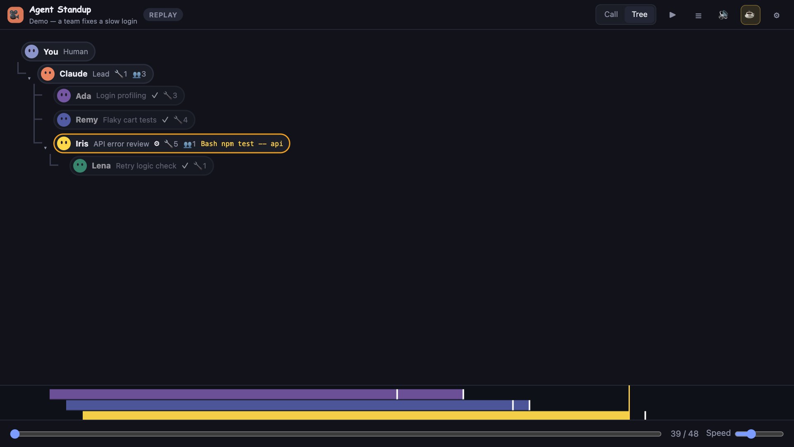The height and width of the screenshot is (447, 794).
Task: Start replay with the play button
Action: (672, 15)
